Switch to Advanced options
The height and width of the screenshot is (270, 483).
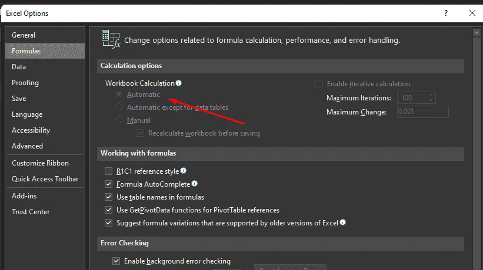45,146
